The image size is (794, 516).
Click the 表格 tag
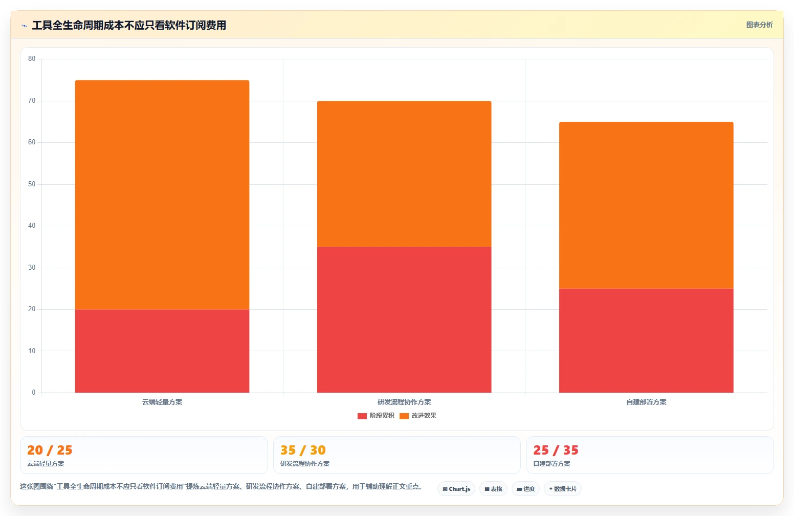click(493, 489)
